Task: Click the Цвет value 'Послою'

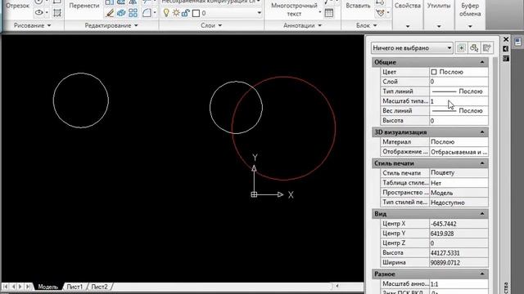Action: click(x=458, y=72)
